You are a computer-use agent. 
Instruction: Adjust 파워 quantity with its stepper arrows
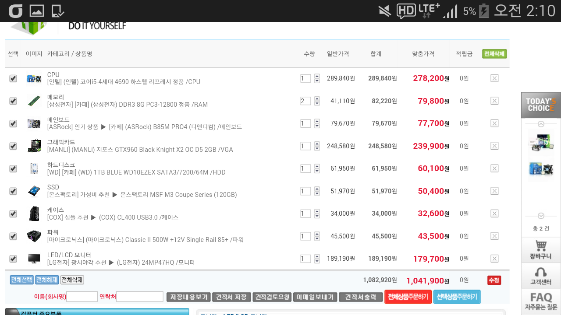pos(317,236)
